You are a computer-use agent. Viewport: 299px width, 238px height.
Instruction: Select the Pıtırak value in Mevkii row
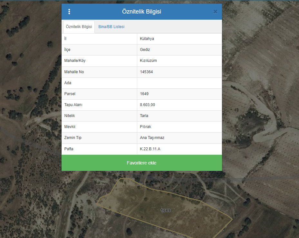point(145,127)
